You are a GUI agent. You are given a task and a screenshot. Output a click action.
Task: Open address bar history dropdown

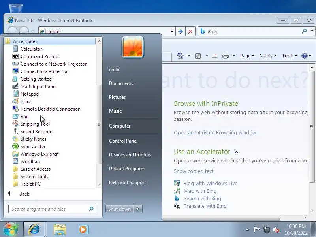tap(172, 32)
